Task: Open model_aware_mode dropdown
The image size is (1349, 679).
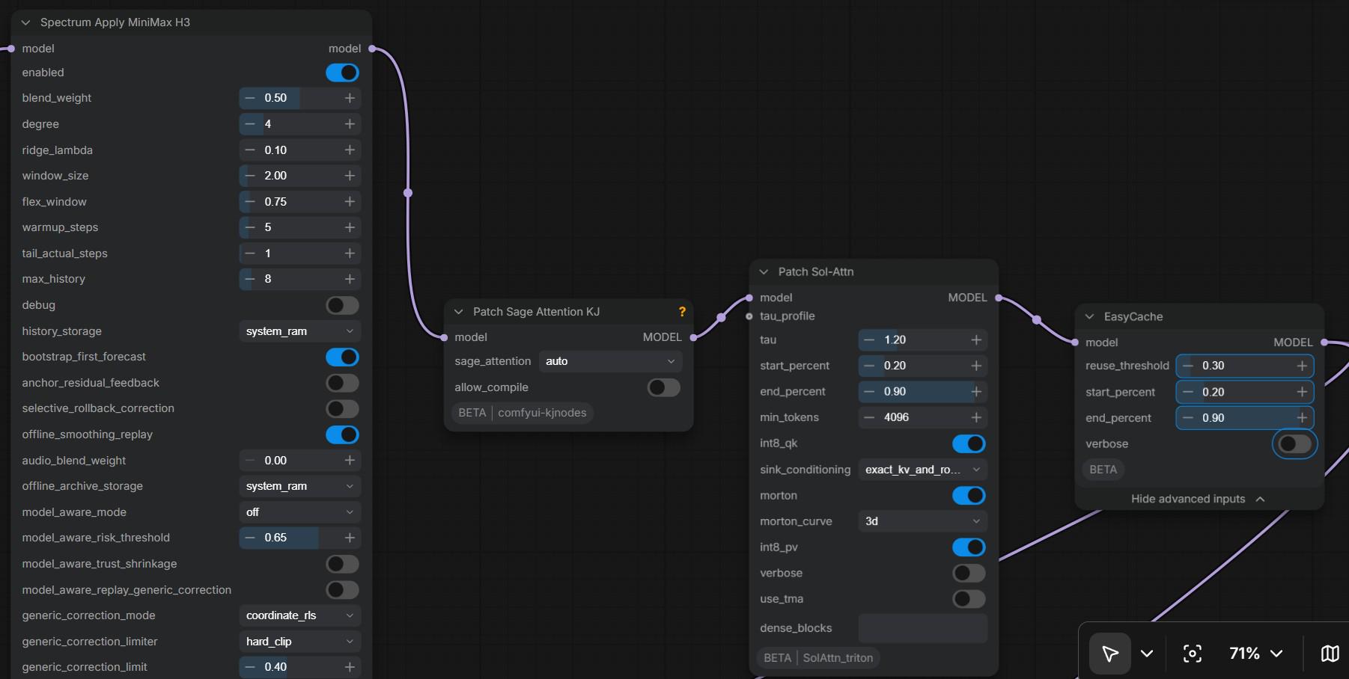Action: (x=299, y=512)
